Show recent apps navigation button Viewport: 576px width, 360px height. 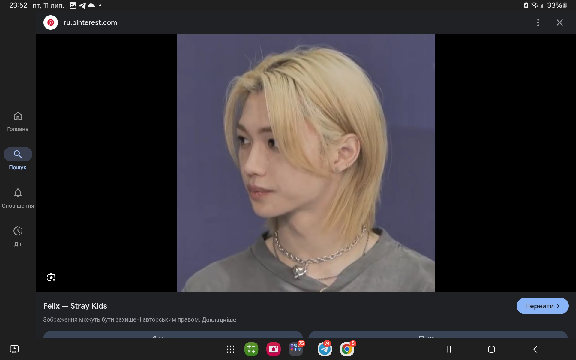pyautogui.click(x=448, y=349)
